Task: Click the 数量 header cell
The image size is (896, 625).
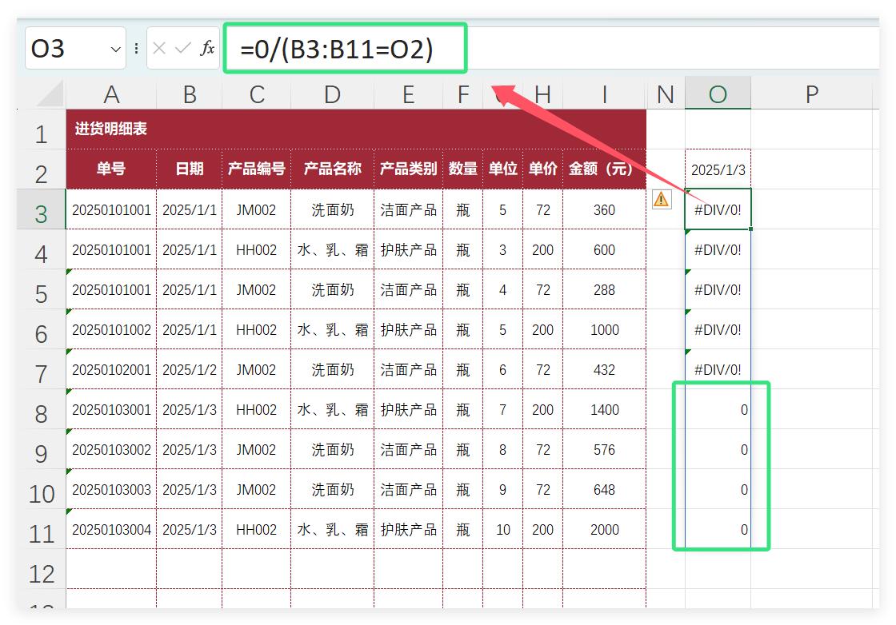Action: pos(463,169)
